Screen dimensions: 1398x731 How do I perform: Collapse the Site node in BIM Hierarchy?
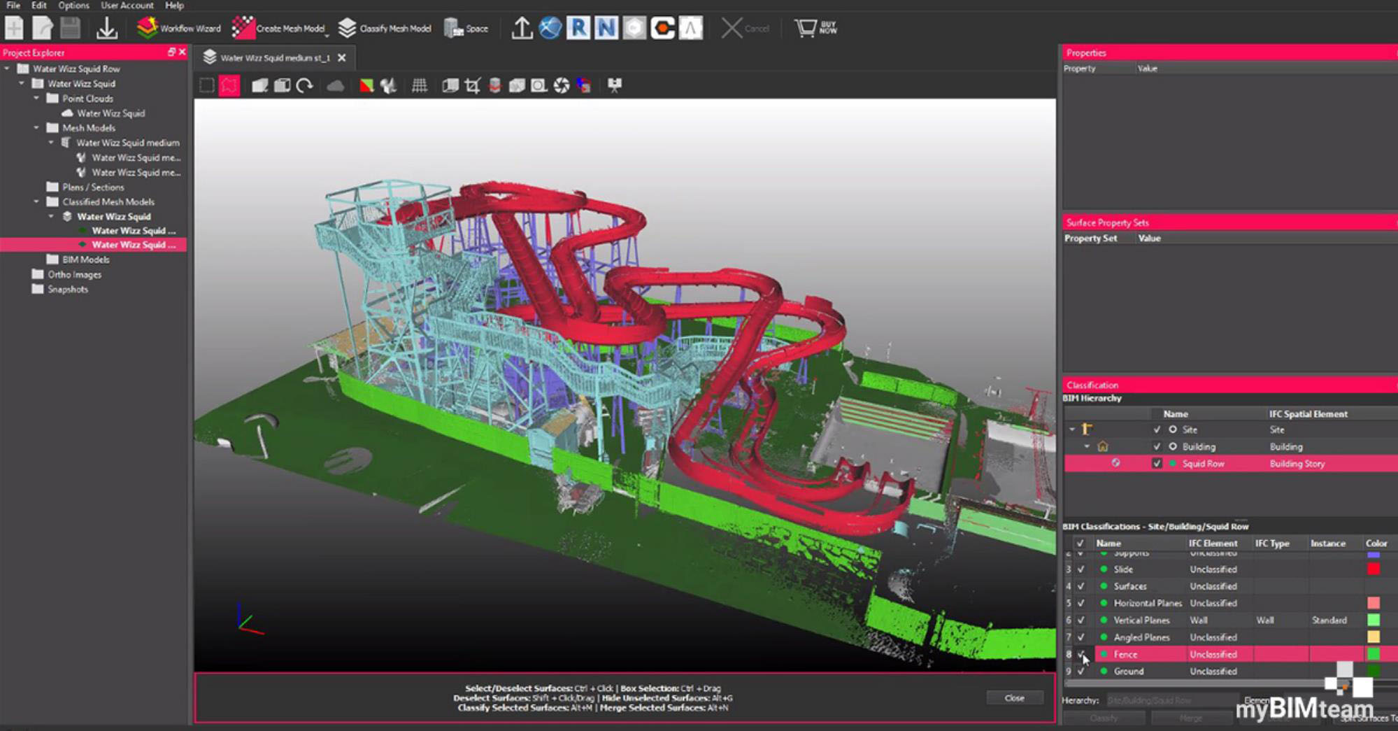pos(1072,430)
